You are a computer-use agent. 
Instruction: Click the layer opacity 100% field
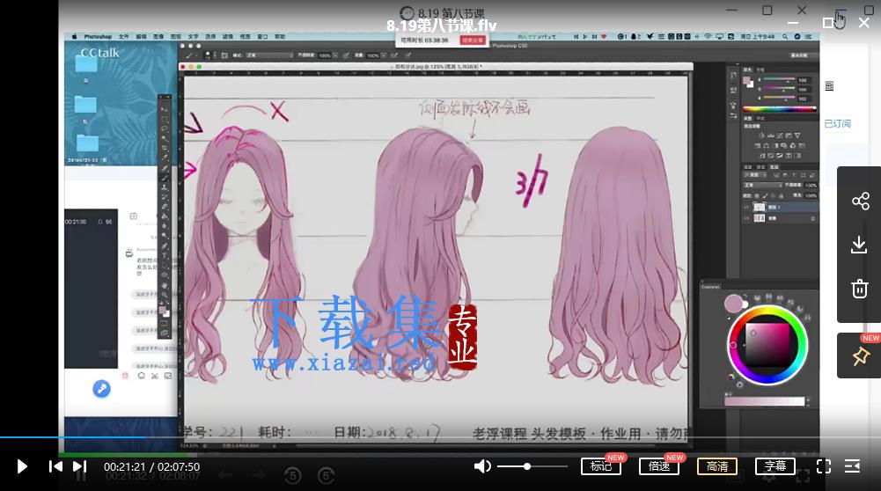[x=811, y=185]
